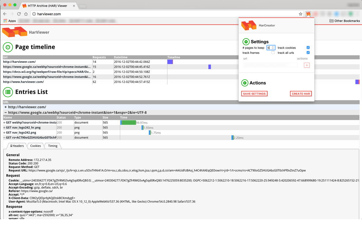Viewport: 362px width, 226px height.
Task: Expand the GET nav_logo242.png request
Action: click(4, 132)
